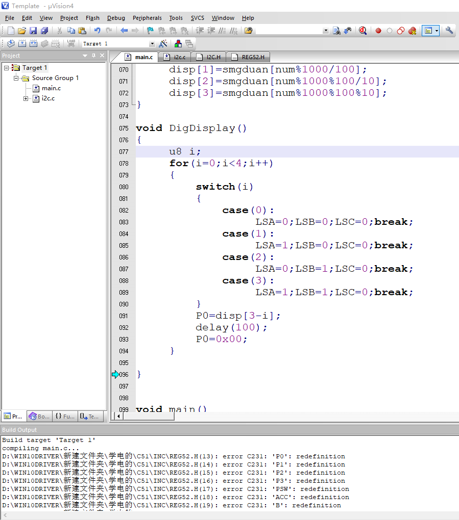Image resolution: width=459 pixels, height=520 pixels.
Task: Open Find in Files icon
Action: [x=249, y=31]
